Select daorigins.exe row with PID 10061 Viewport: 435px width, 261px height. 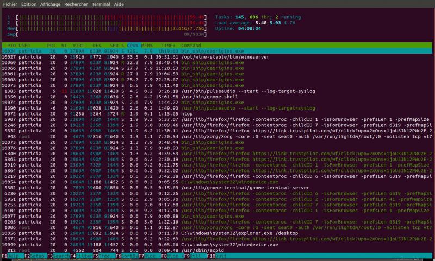(217, 74)
